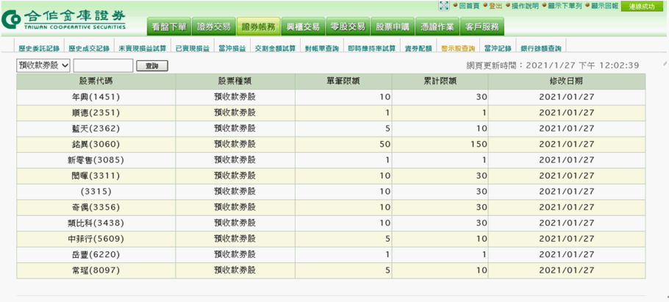
Task: Click the 股票代碼 column header
Action: point(96,80)
